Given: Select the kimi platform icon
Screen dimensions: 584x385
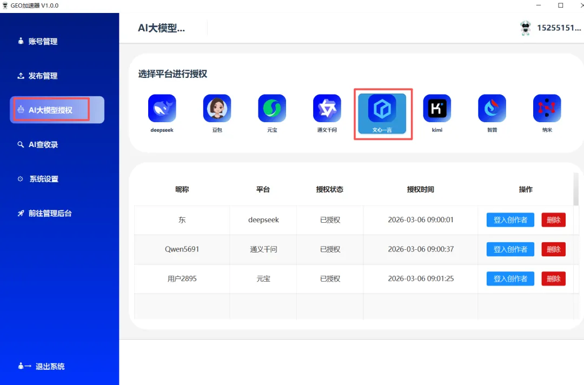Looking at the screenshot, I should point(437,108).
